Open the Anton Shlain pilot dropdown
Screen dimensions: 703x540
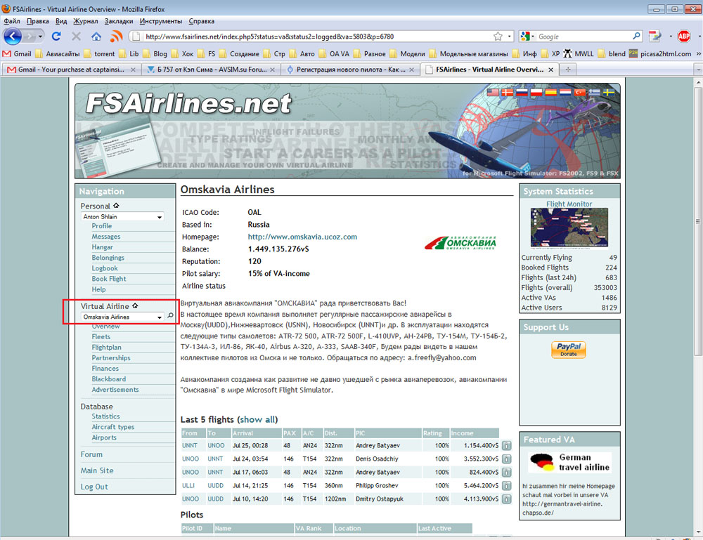point(122,217)
